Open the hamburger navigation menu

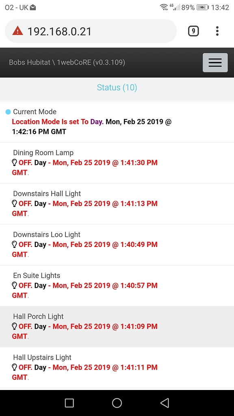coord(215,62)
